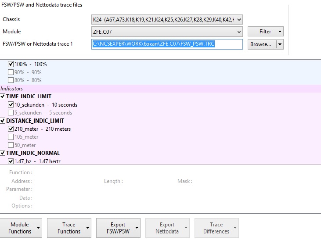Uncheck the 1.47_hz - 1.47 hertz option

pyautogui.click(x=11, y=161)
